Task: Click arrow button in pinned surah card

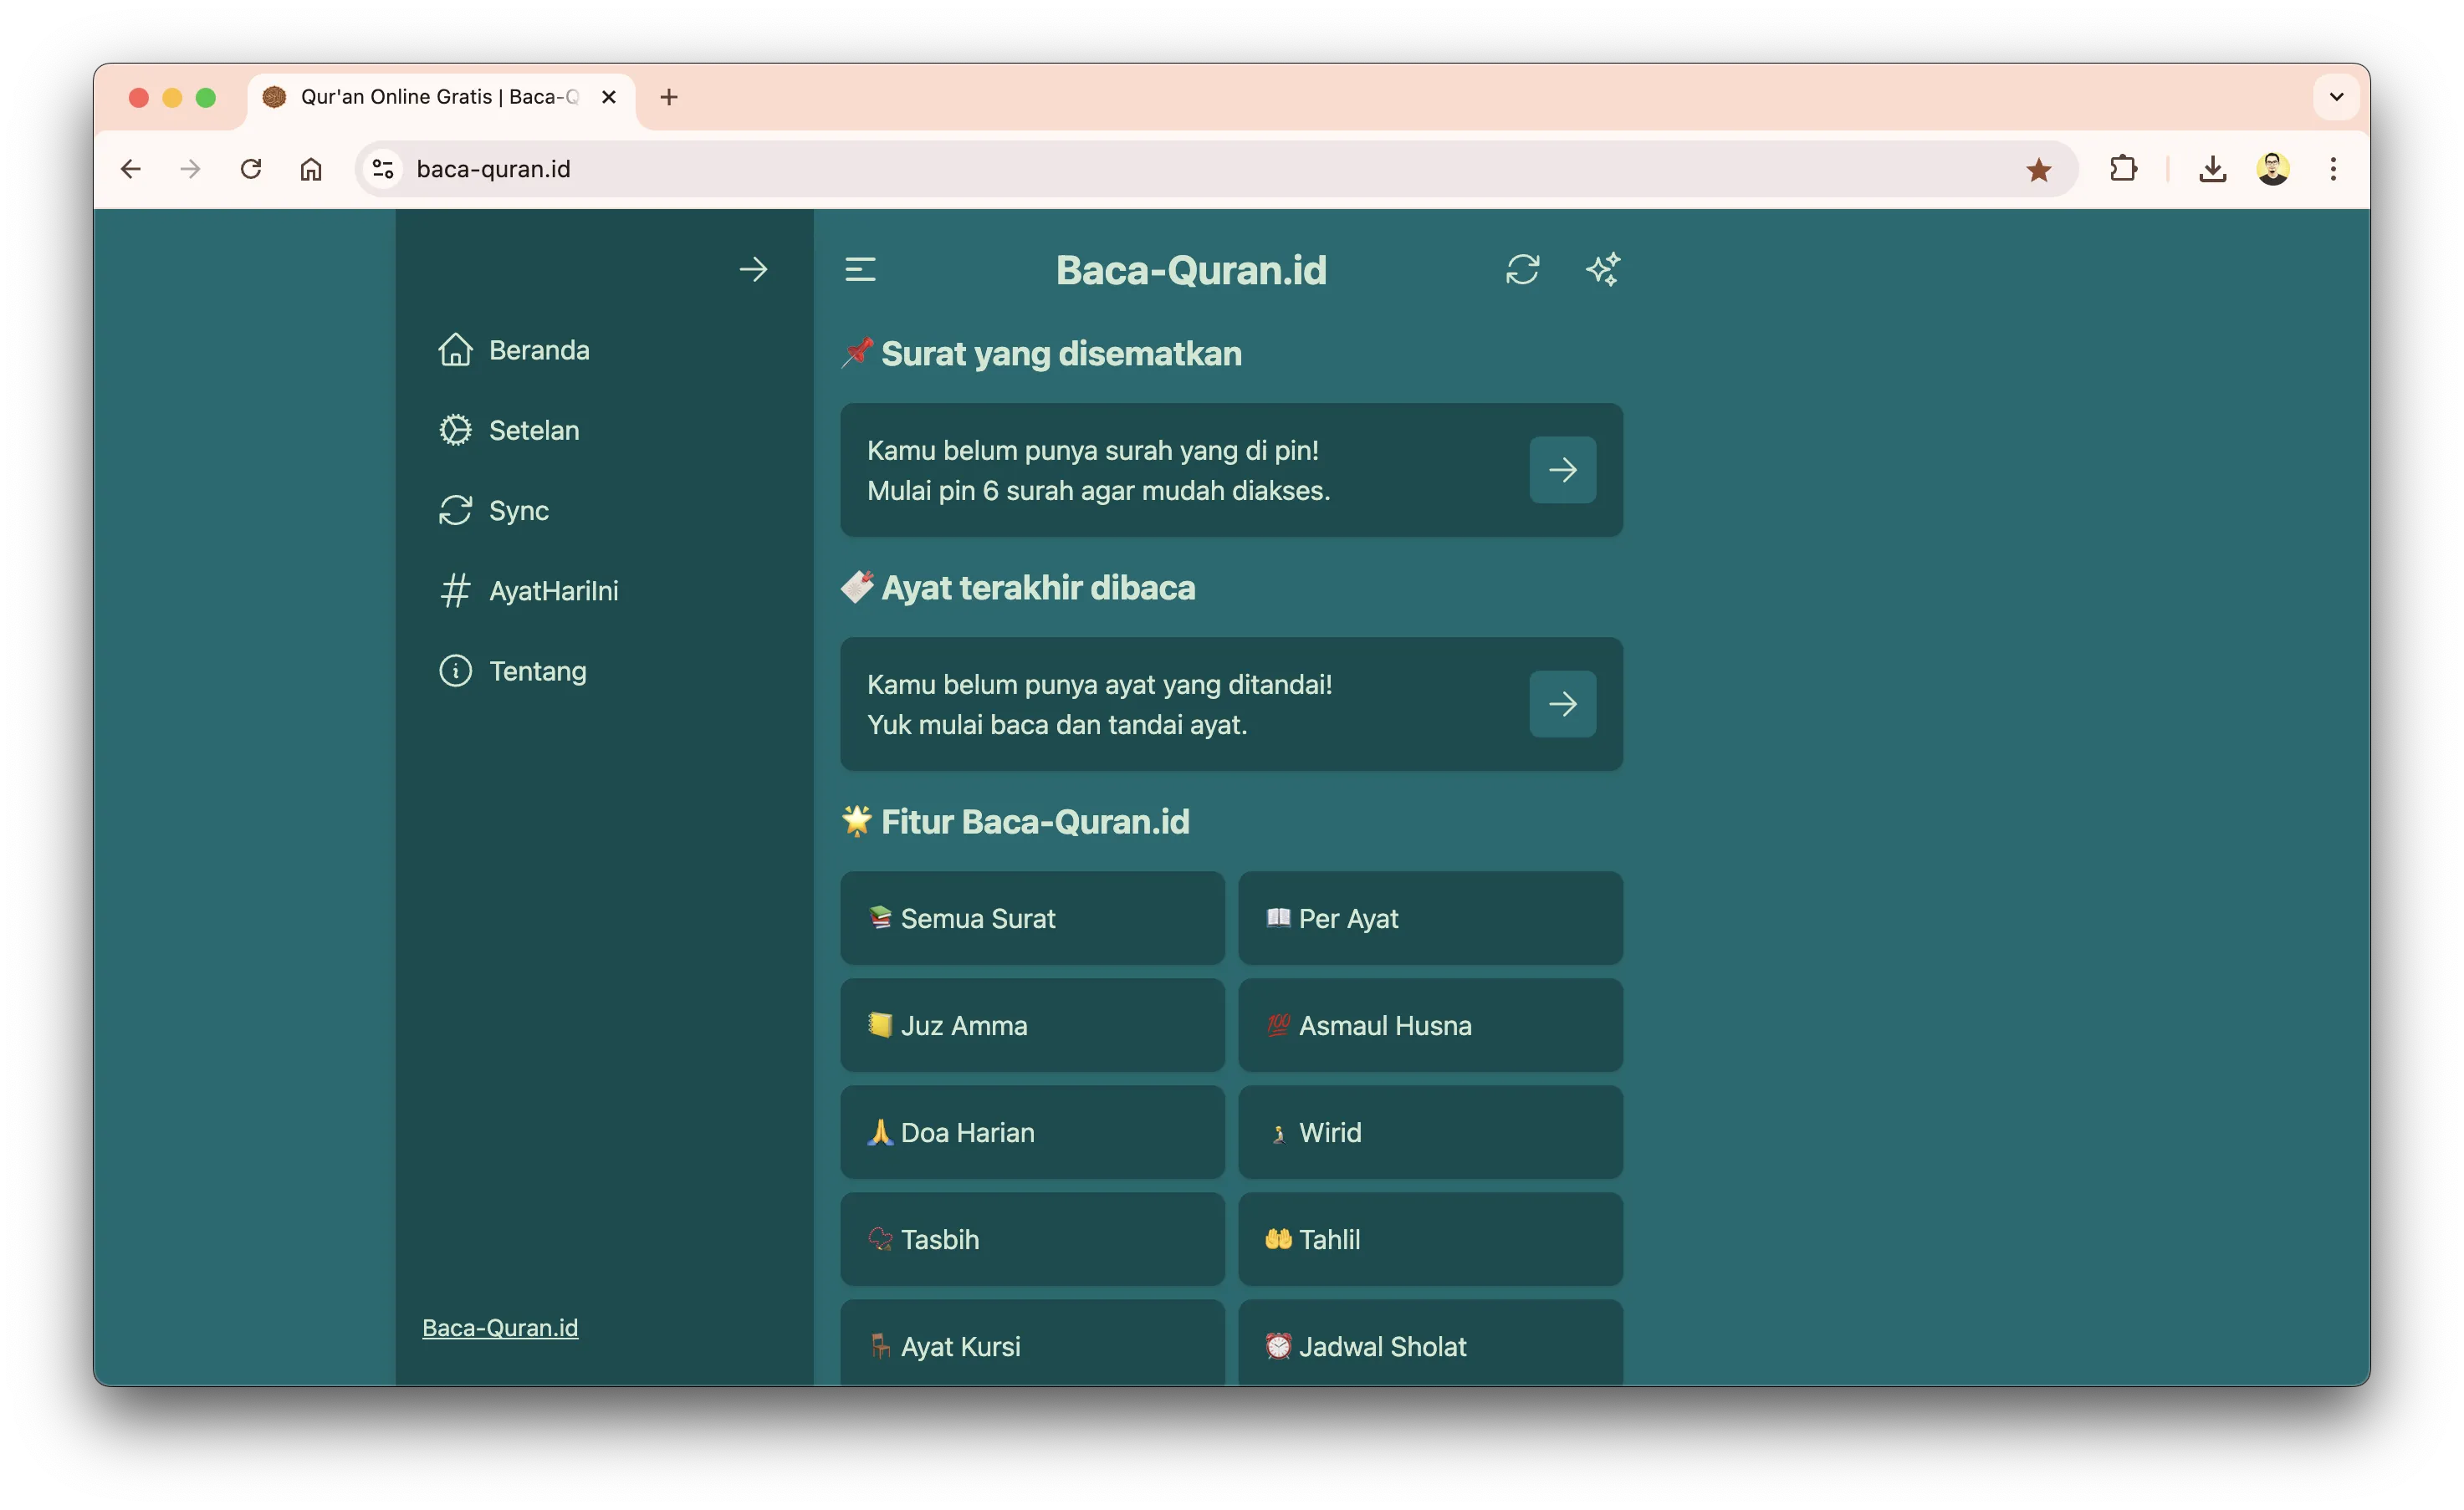Action: 1562,470
